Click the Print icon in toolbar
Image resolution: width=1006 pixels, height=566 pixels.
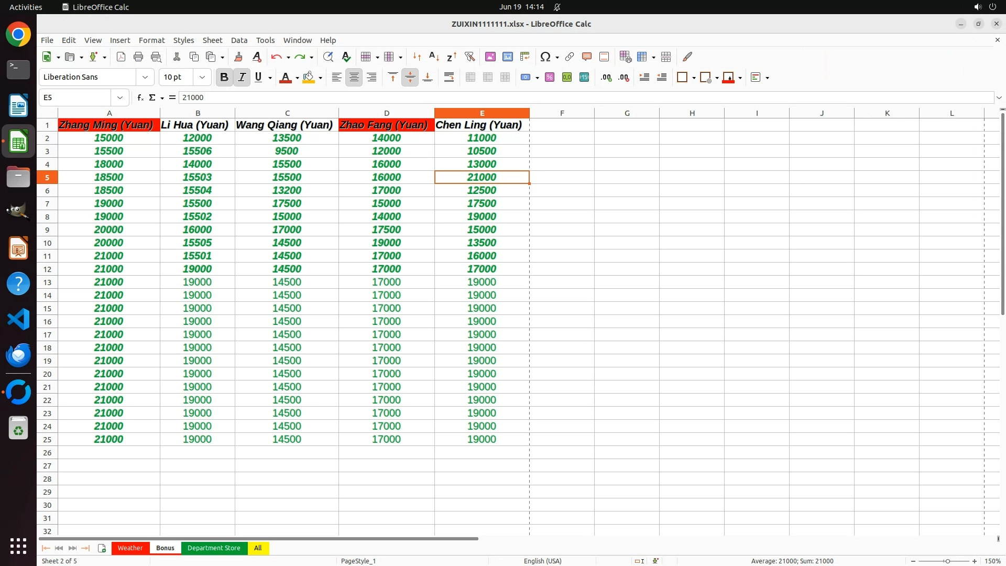pos(138,57)
